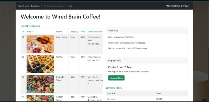Viewport: 209px width, 102px height.
Task: Click the Weekly Stats heading
Action: [114, 88]
